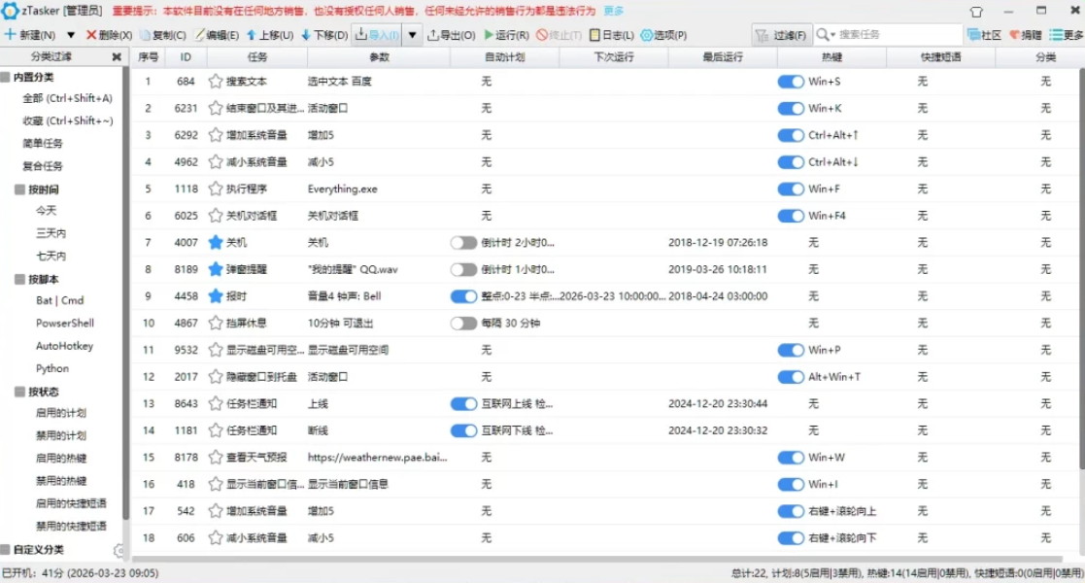This screenshot has width=1085, height=583.
Task: Unstar the 关机 task with ID 4007
Action: tap(216, 242)
